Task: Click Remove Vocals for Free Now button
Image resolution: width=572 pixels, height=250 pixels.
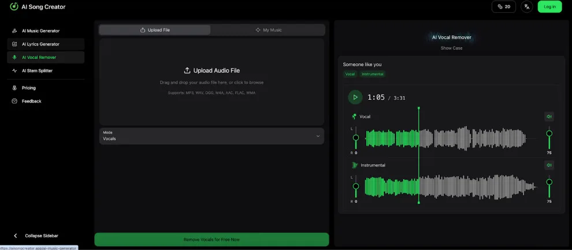Action: pos(211,240)
